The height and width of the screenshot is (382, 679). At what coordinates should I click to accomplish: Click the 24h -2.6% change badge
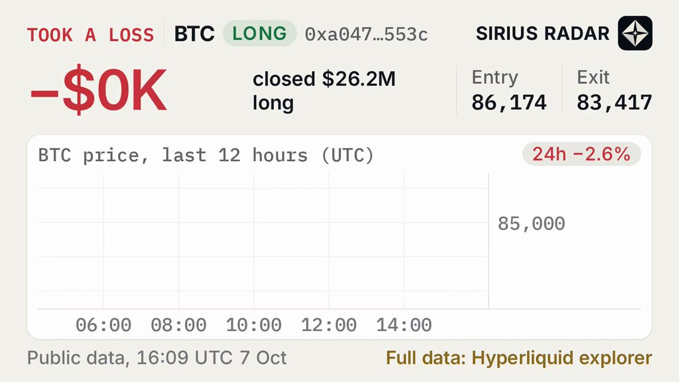click(581, 154)
